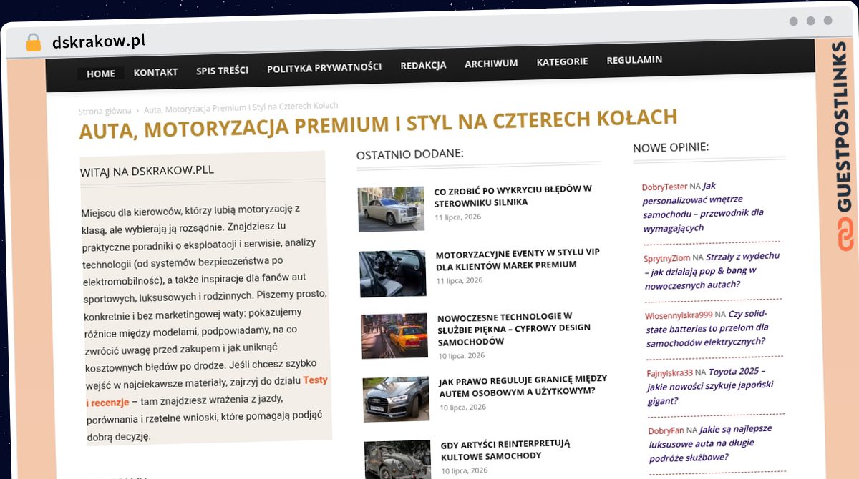The height and width of the screenshot is (479, 859).
Task: Open the REGULAMIN page
Action: (634, 60)
